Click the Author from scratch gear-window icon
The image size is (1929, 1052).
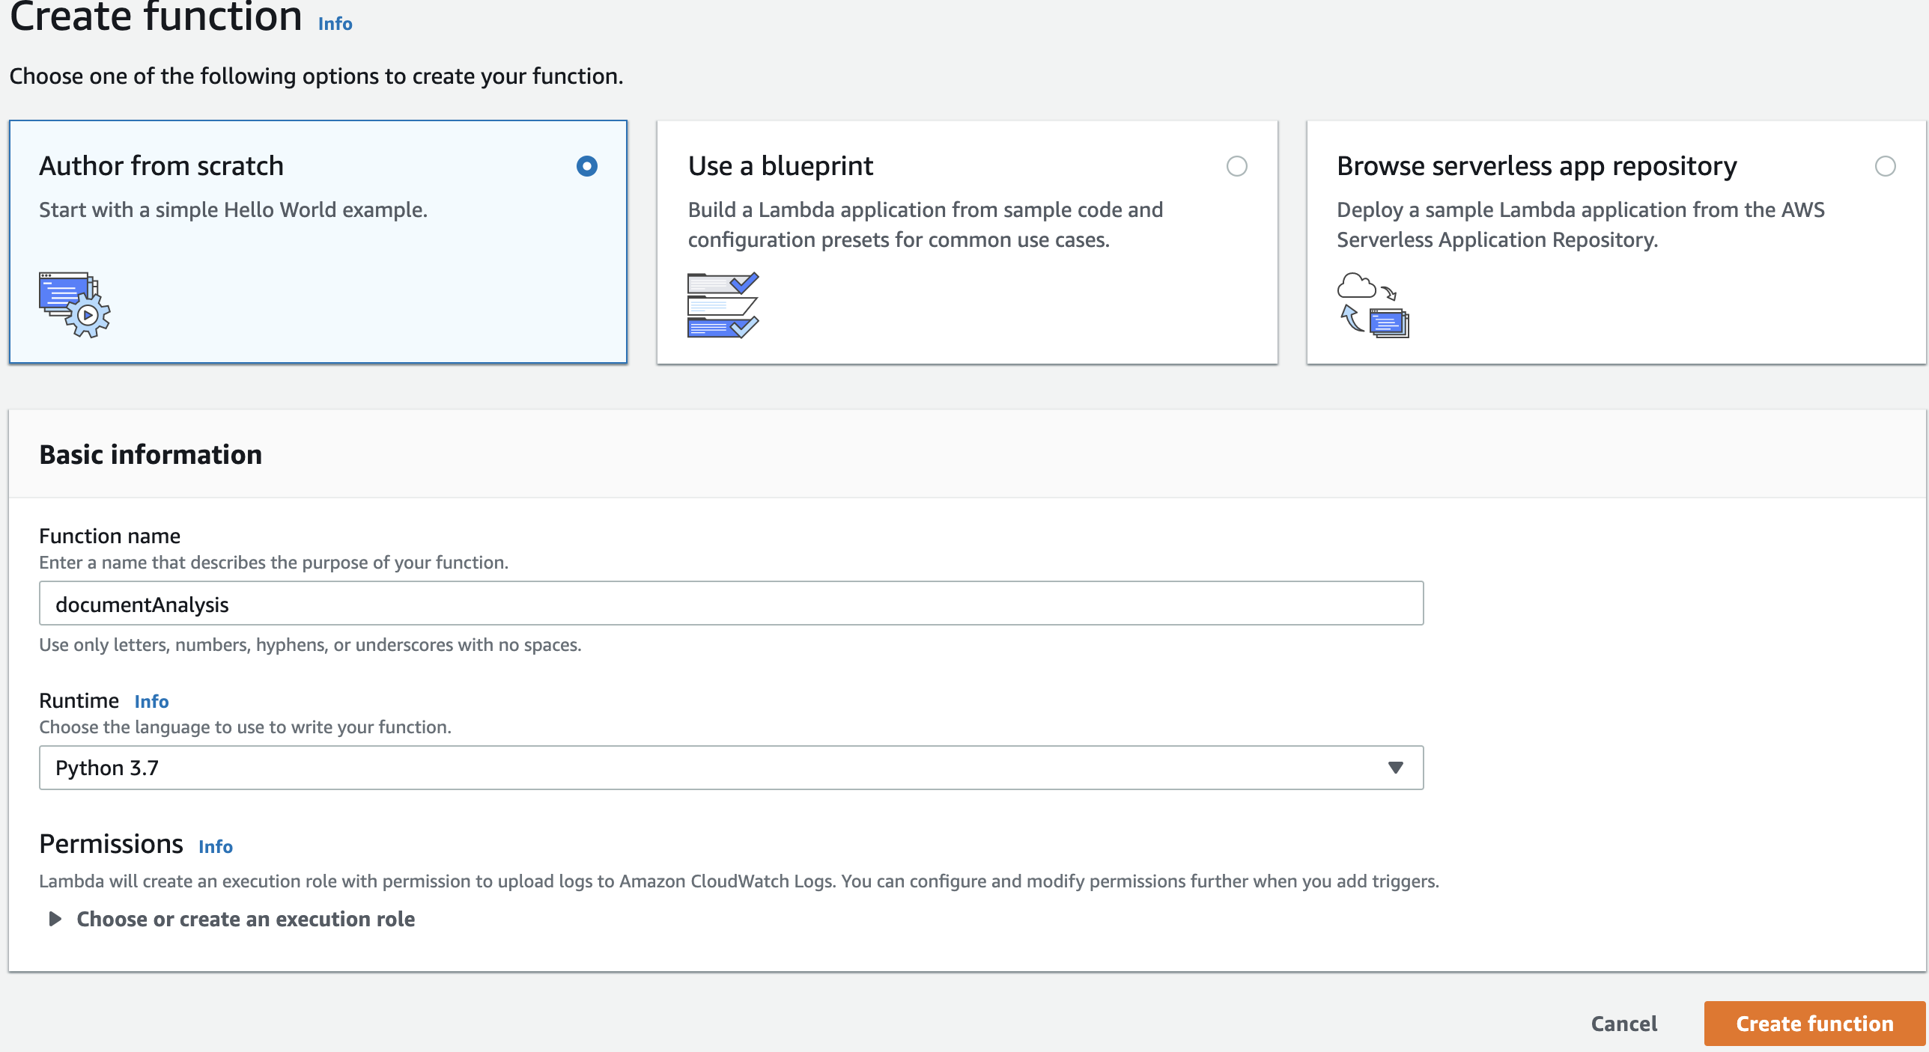(75, 305)
